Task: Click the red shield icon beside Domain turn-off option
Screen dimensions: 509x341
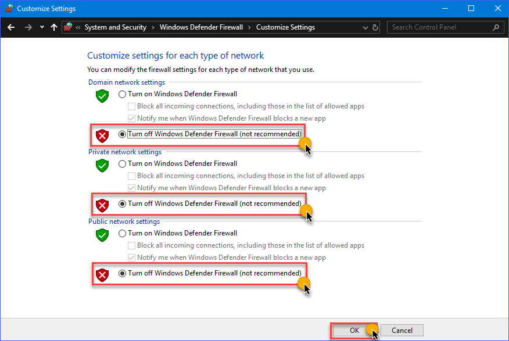Action: (x=102, y=136)
